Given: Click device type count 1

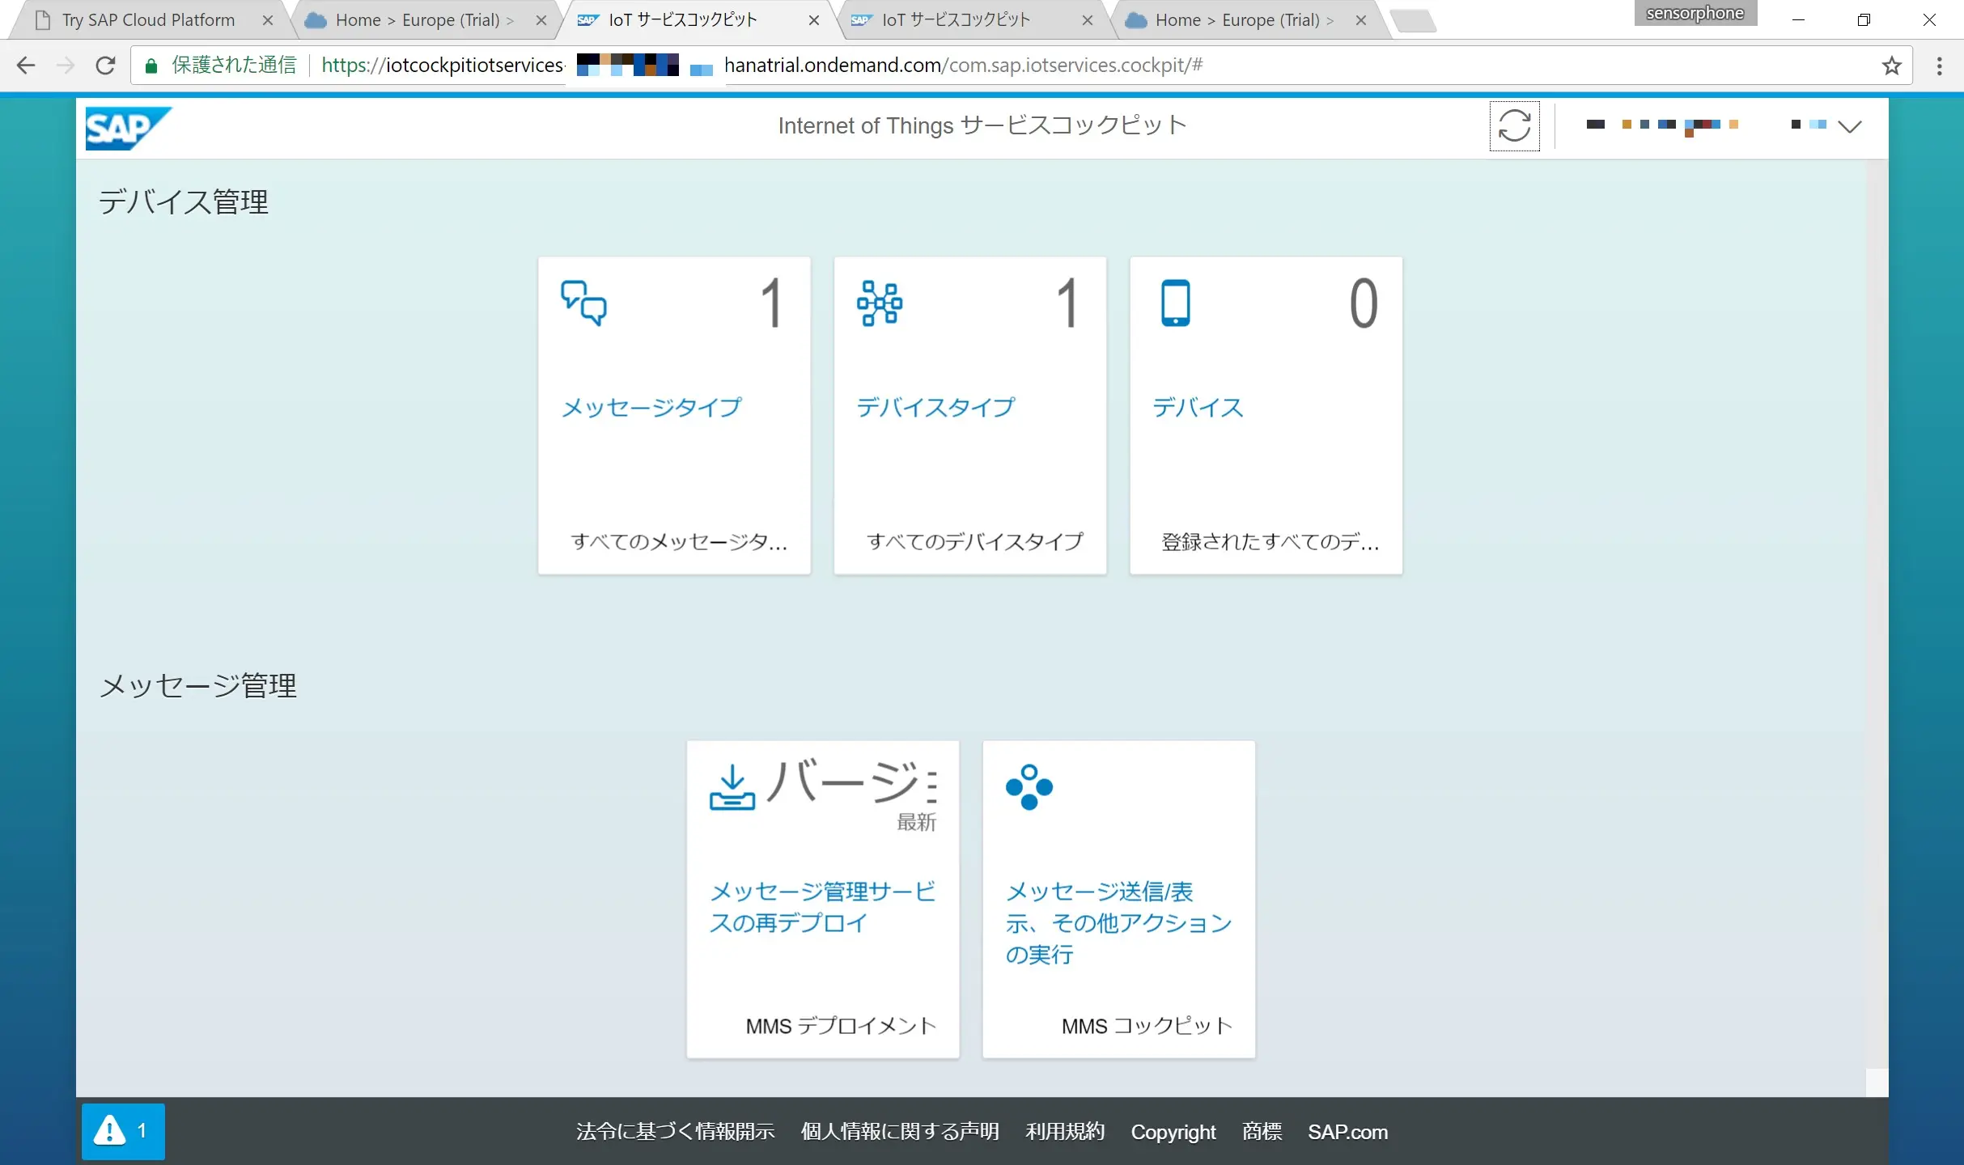Looking at the screenshot, I should coord(1068,303).
